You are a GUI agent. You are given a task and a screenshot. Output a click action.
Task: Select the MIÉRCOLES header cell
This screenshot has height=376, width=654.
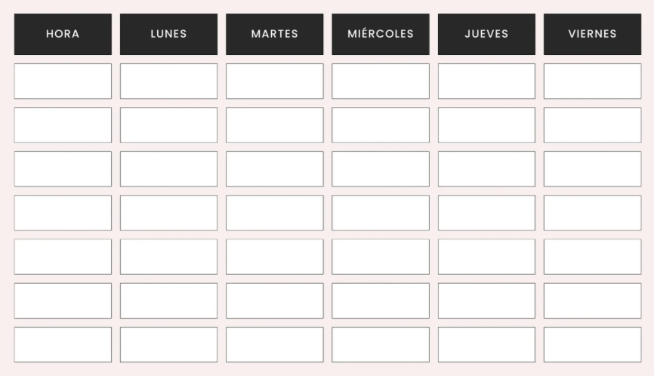381,34
